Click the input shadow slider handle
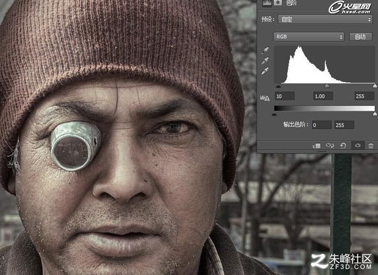 [x=278, y=86]
